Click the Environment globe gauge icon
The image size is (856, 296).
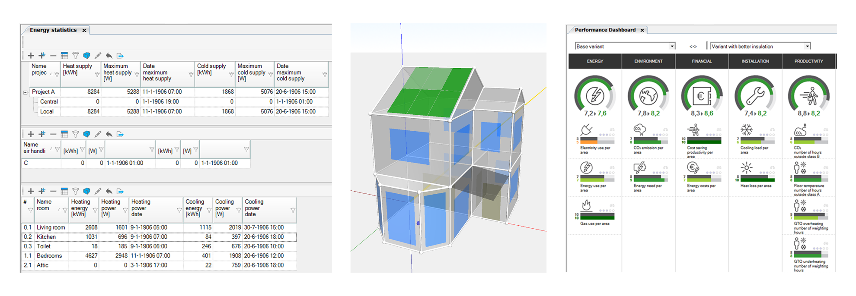648,96
